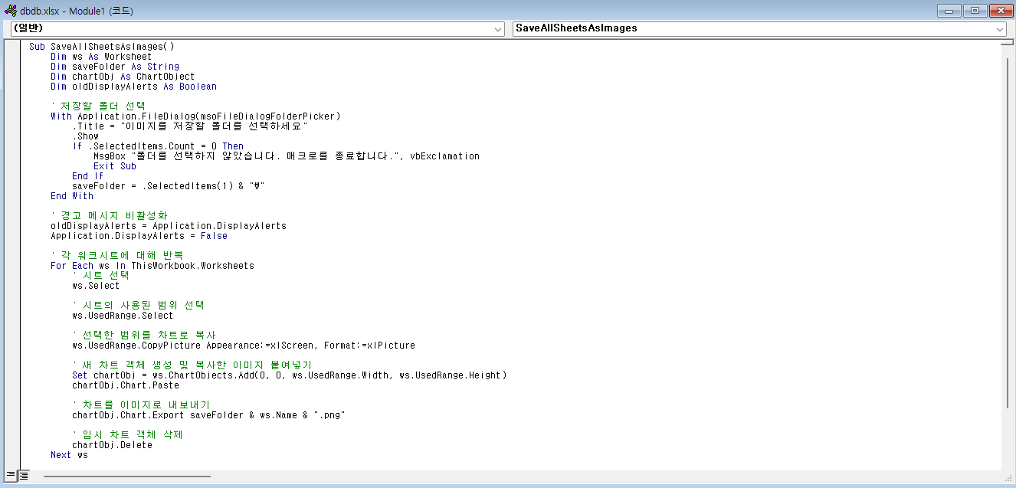Click the line 'Dim chartObj As ChartObject'

(123, 77)
